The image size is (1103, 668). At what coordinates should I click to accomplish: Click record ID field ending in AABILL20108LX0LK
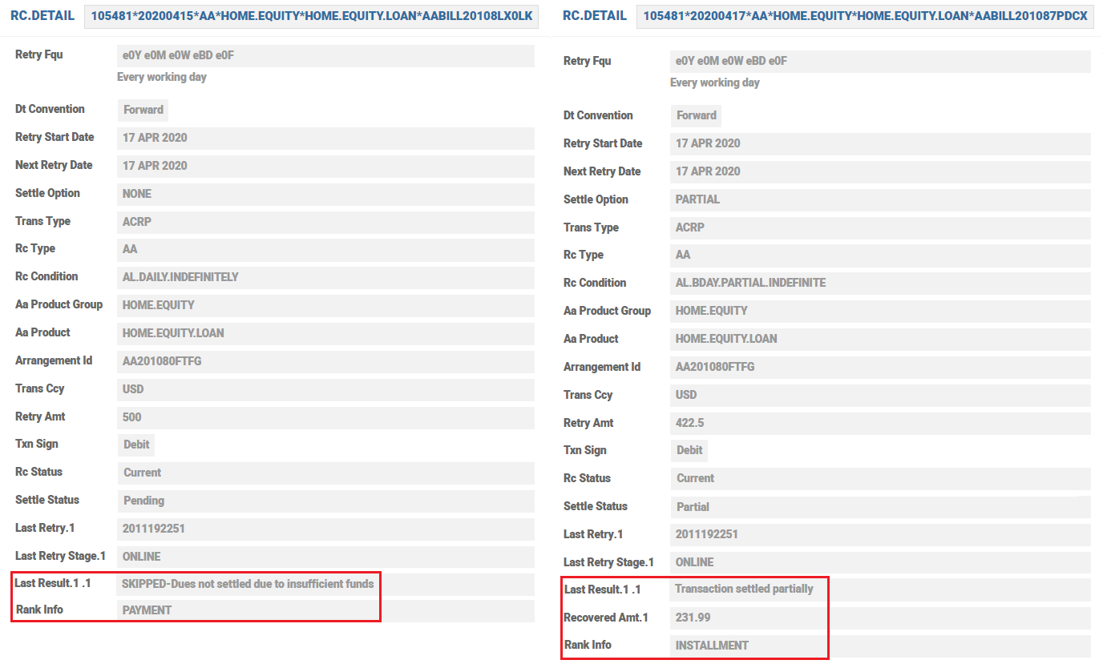[311, 16]
